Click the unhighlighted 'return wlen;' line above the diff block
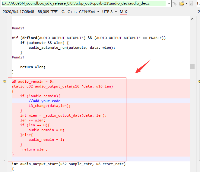200x172 pixels. point(33,67)
